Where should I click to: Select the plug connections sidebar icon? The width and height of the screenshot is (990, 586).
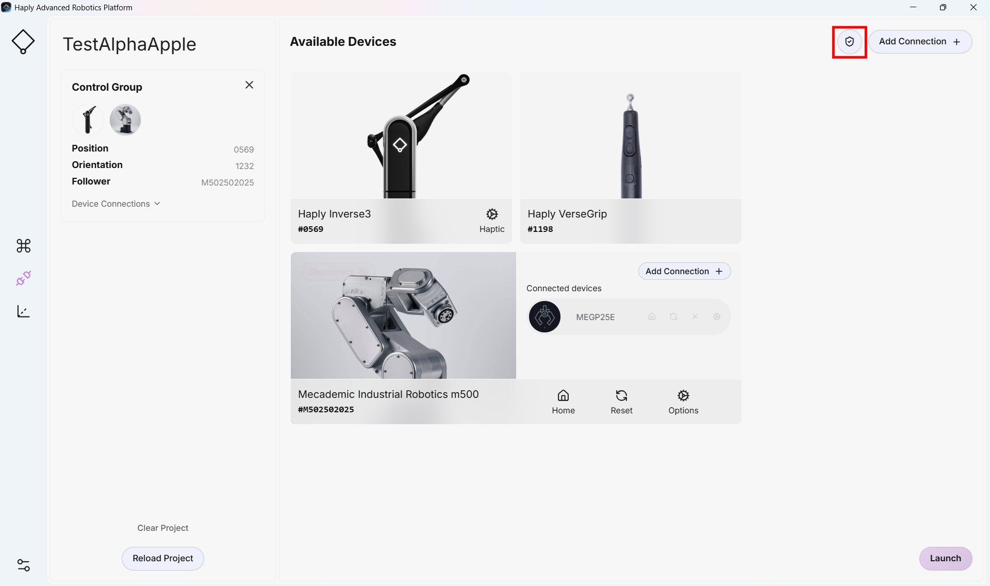23,278
